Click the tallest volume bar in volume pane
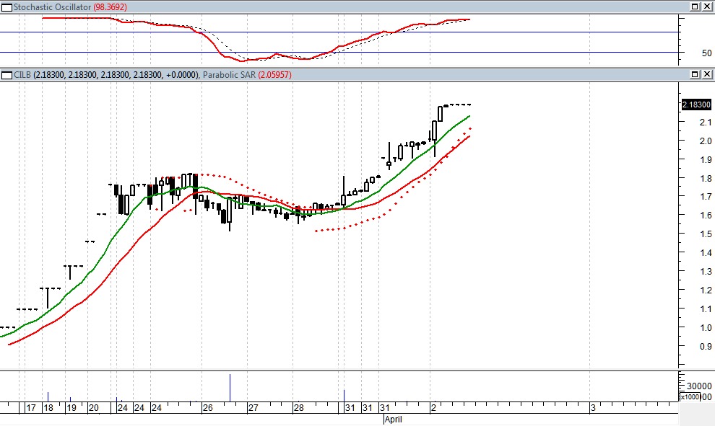 click(230, 387)
